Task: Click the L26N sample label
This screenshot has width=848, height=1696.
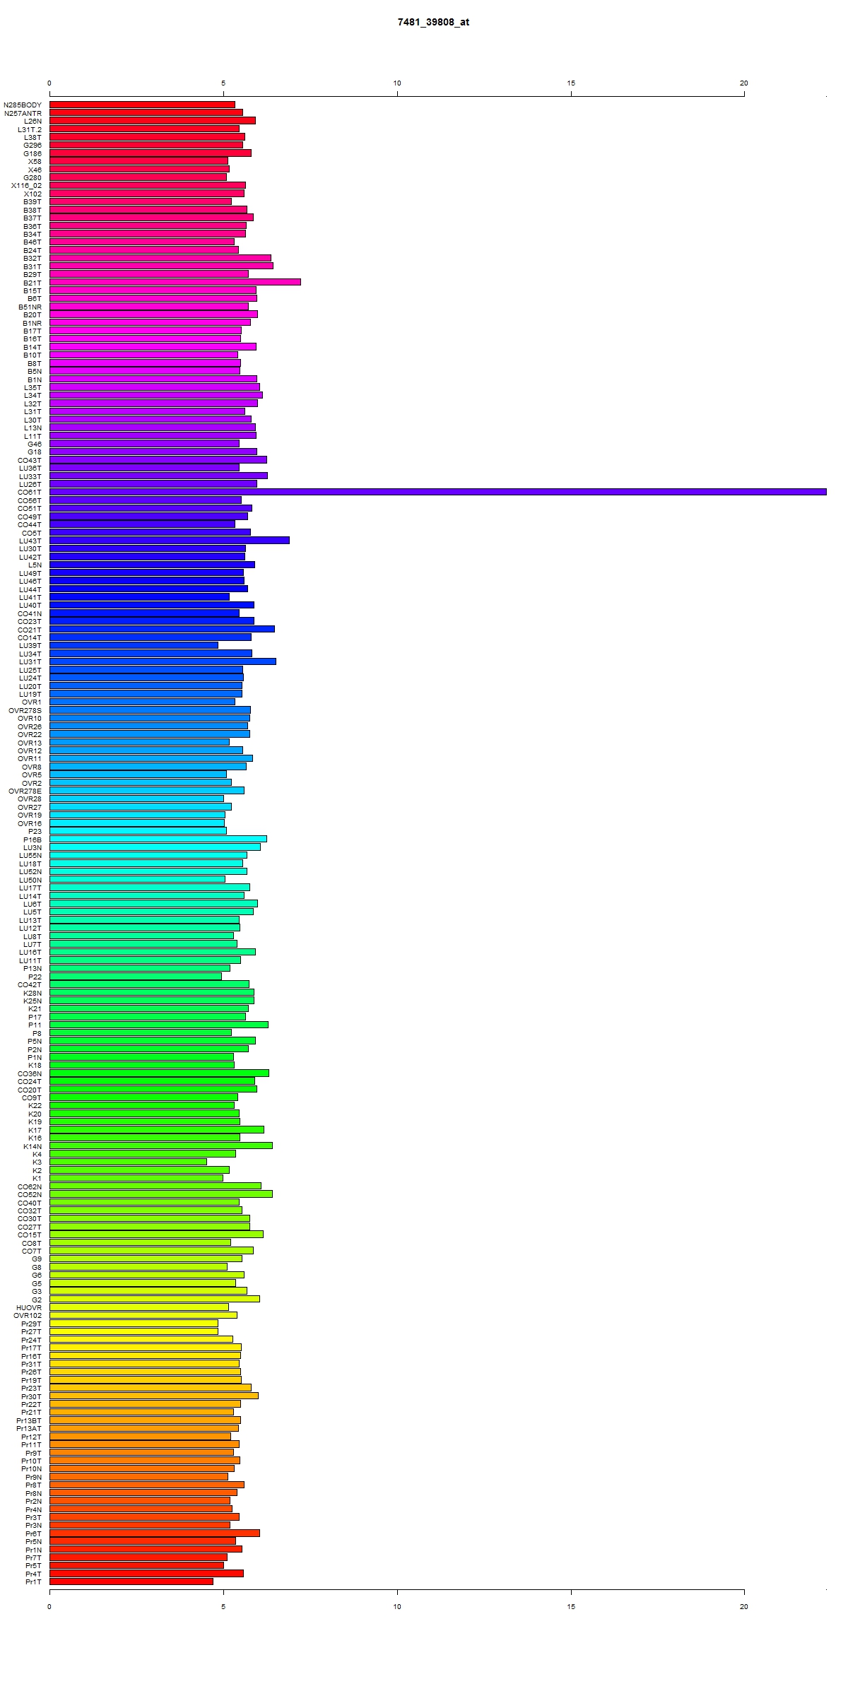Action: tap(33, 121)
